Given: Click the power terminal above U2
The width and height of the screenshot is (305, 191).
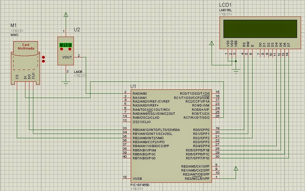Looking at the screenshot, I should click(x=65, y=15).
